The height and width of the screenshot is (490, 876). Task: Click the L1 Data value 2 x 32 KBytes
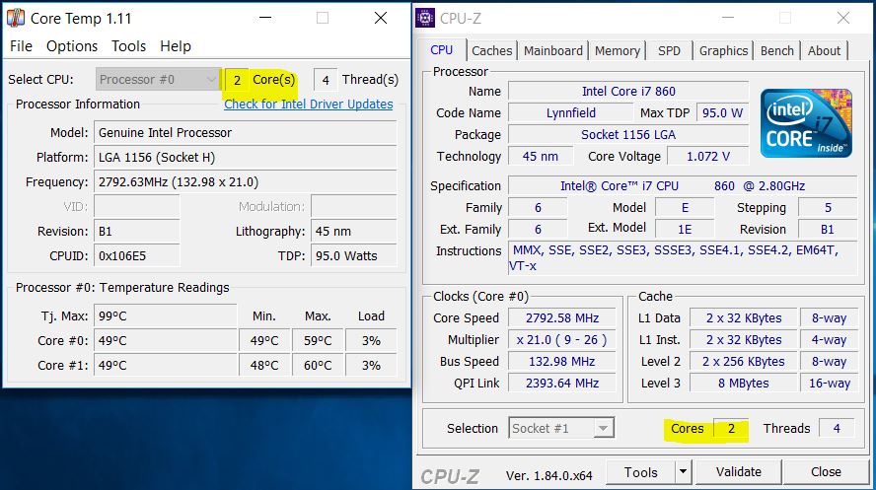coord(744,318)
